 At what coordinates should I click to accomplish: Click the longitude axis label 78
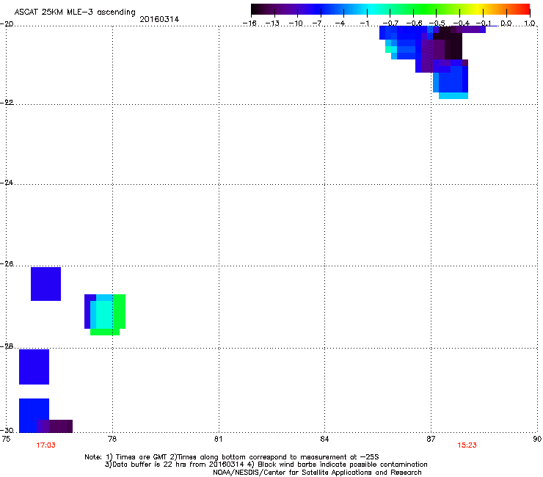tap(112, 439)
